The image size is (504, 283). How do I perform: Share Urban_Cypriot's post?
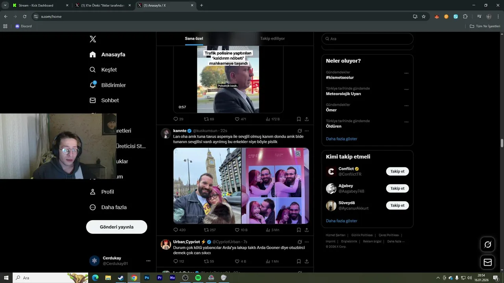307,261
